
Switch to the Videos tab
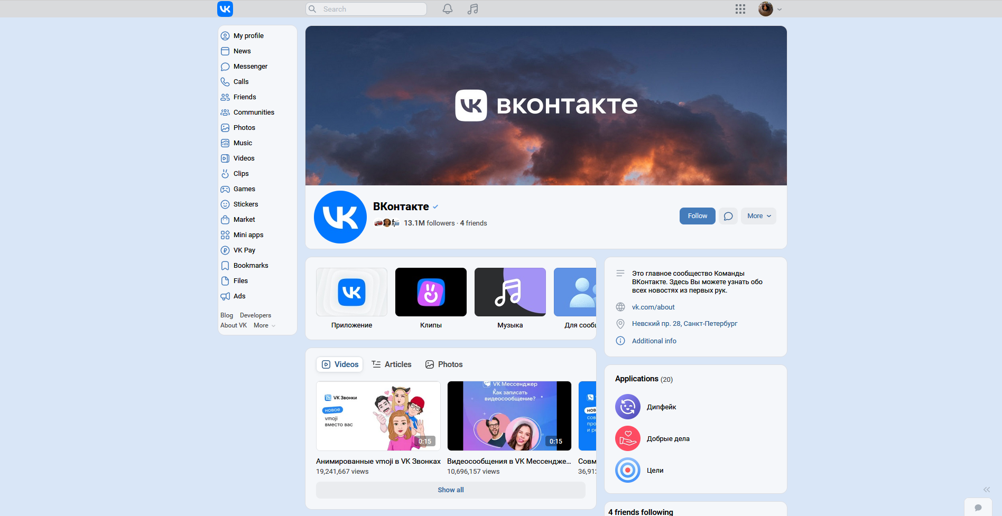click(340, 364)
